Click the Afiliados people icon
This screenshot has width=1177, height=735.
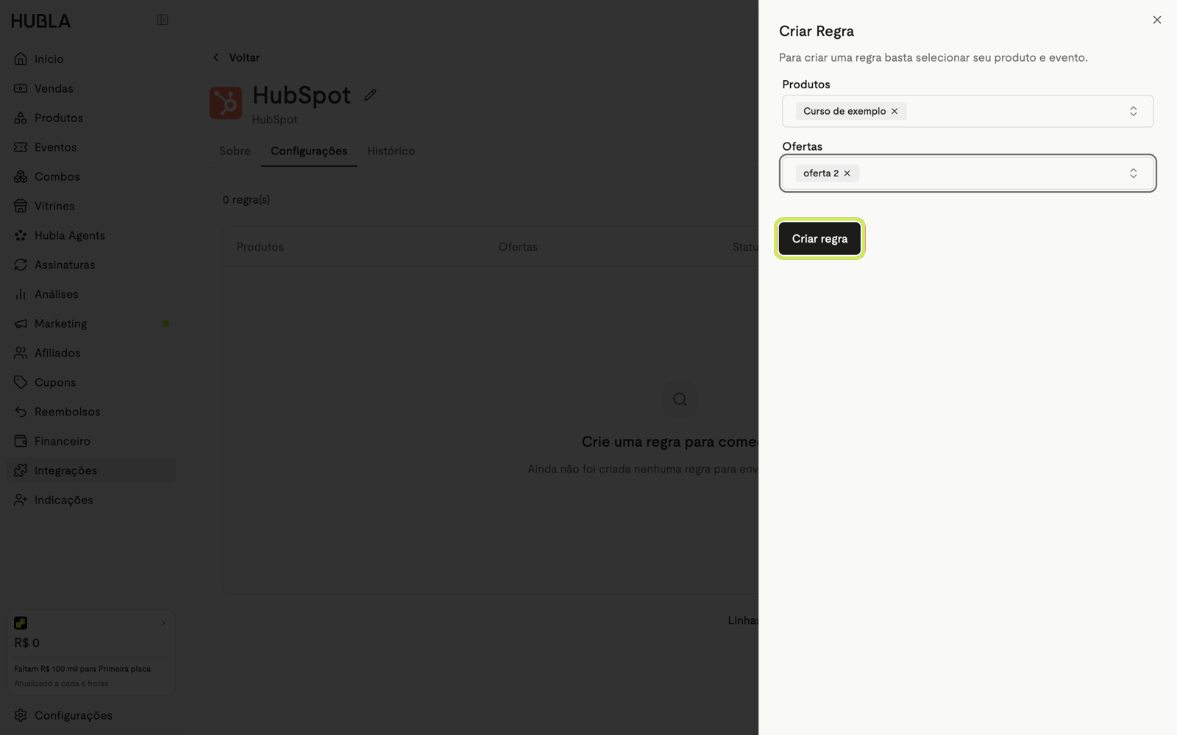pos(21,353)
